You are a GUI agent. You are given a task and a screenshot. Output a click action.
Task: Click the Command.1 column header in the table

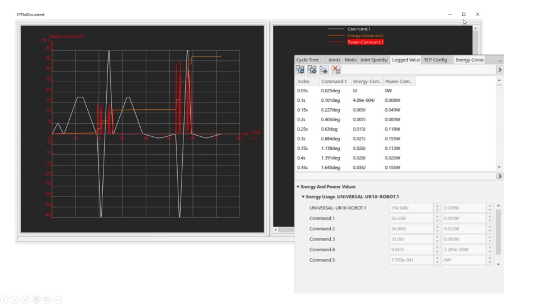point(335,81)
